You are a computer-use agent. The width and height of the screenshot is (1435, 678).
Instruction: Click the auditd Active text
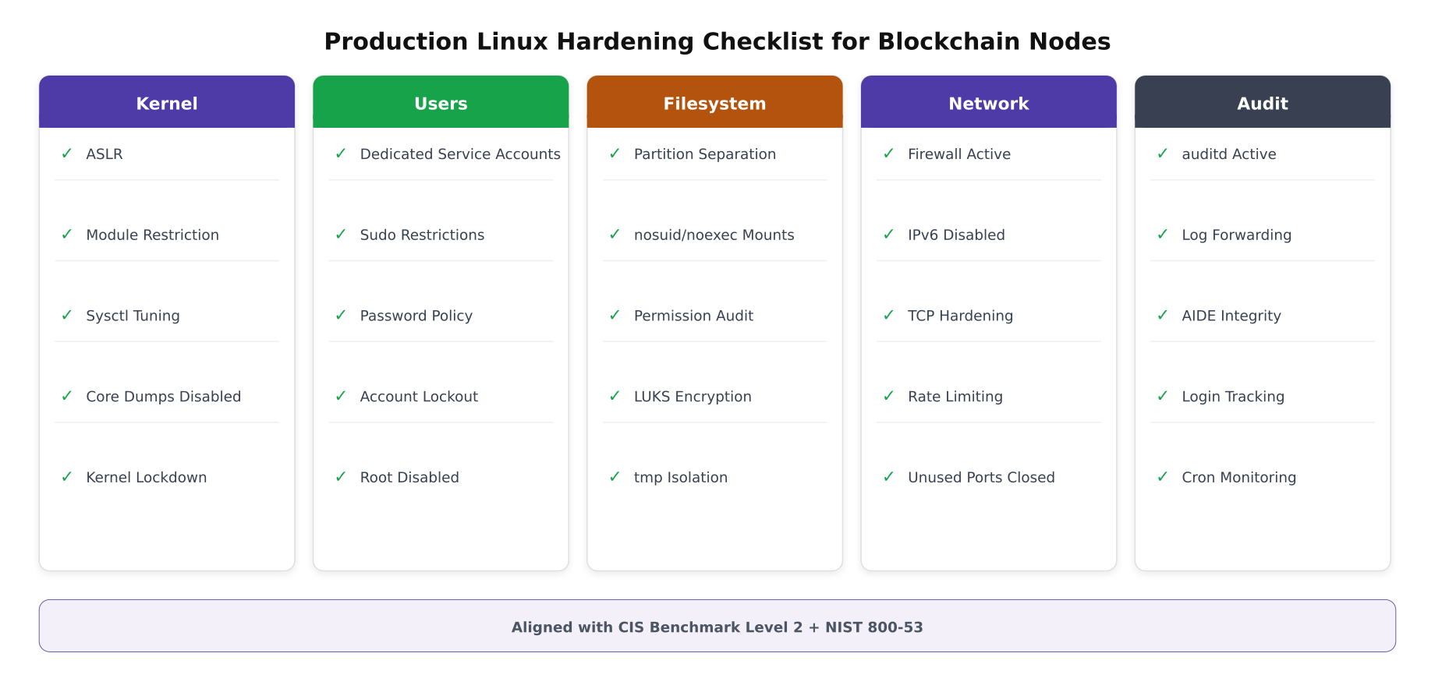[x=1229, y=154]
